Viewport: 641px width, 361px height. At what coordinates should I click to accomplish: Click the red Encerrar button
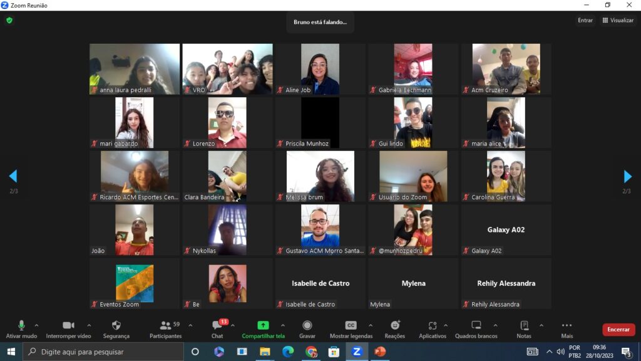(x=618, y=330)
